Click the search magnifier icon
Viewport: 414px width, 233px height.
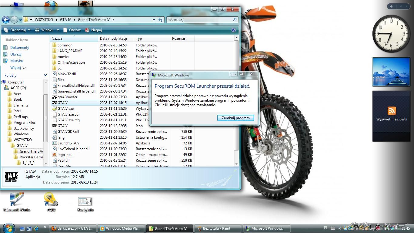pos(235,20)
